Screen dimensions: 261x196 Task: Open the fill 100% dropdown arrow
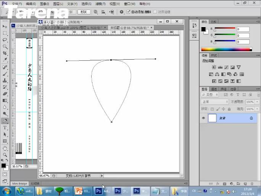(x=258, y=109)
